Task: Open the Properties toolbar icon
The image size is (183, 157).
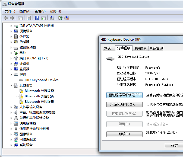Action: point(29,18)
